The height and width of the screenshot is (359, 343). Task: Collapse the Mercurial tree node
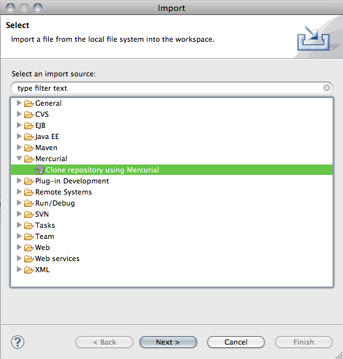pos(19,158)
